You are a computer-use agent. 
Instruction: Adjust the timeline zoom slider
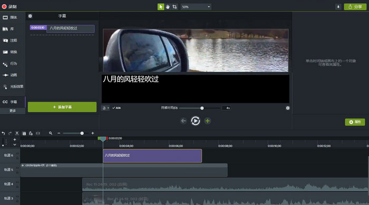82,133
